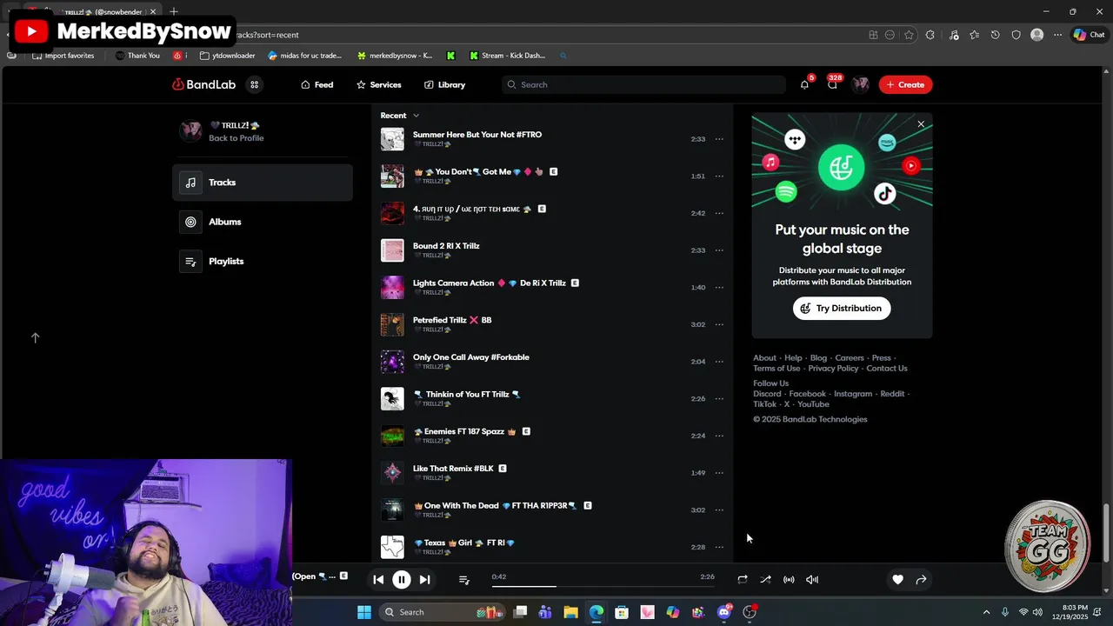This screenshot has width=1113, height=626.
Task: Share the currently playing track
Action: pyautogui.click(x=921, y=580)
